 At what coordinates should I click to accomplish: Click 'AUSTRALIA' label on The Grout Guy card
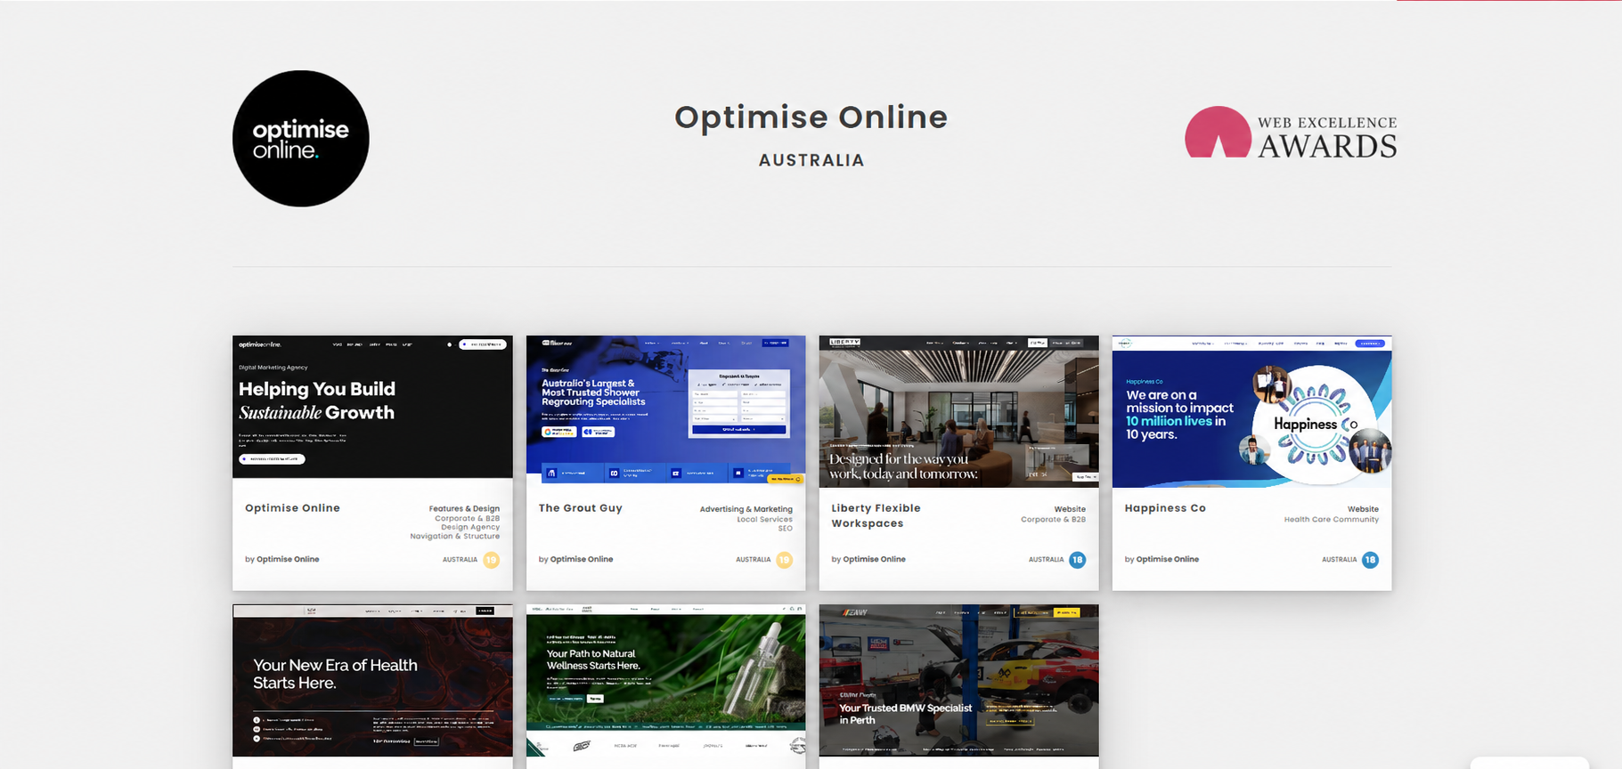click(x=753, y=560)
